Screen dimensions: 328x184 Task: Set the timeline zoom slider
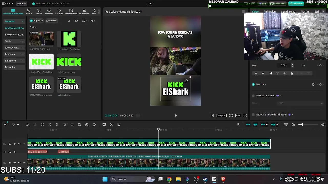pos(302,124)
